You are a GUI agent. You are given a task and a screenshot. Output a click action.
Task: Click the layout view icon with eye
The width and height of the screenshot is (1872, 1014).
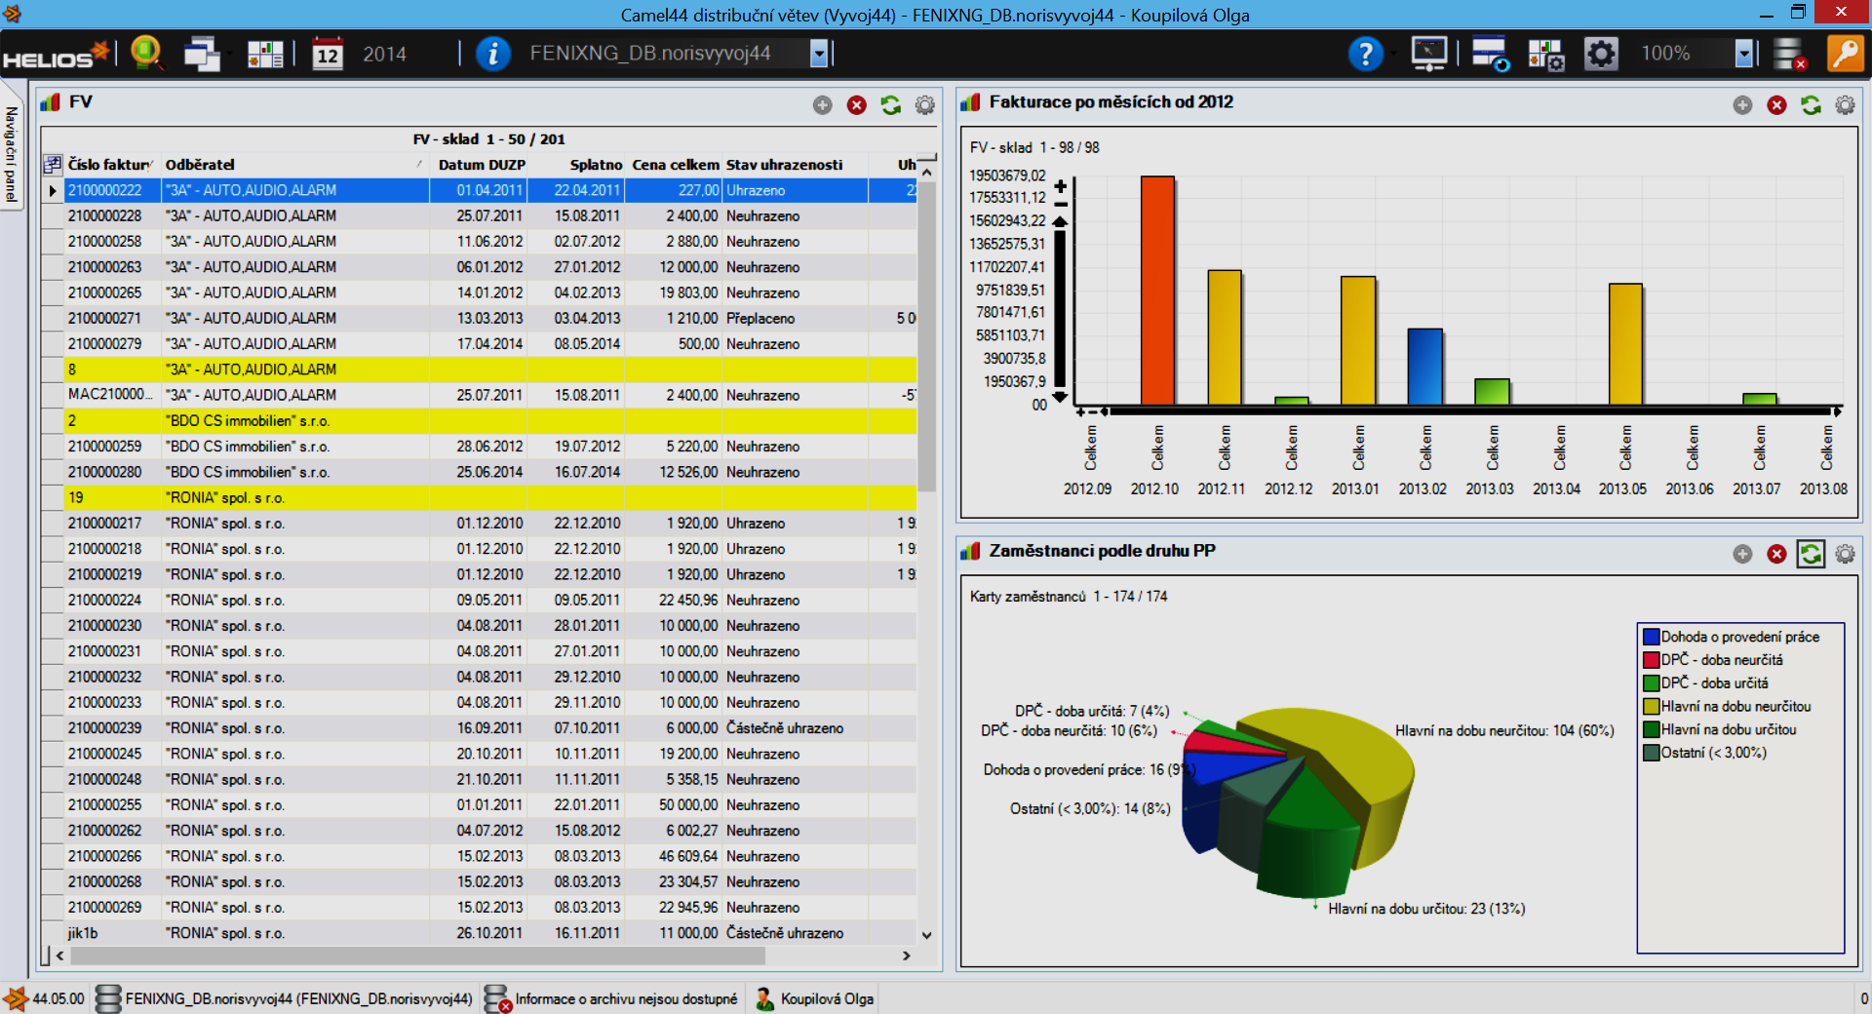coord(1490,54)
